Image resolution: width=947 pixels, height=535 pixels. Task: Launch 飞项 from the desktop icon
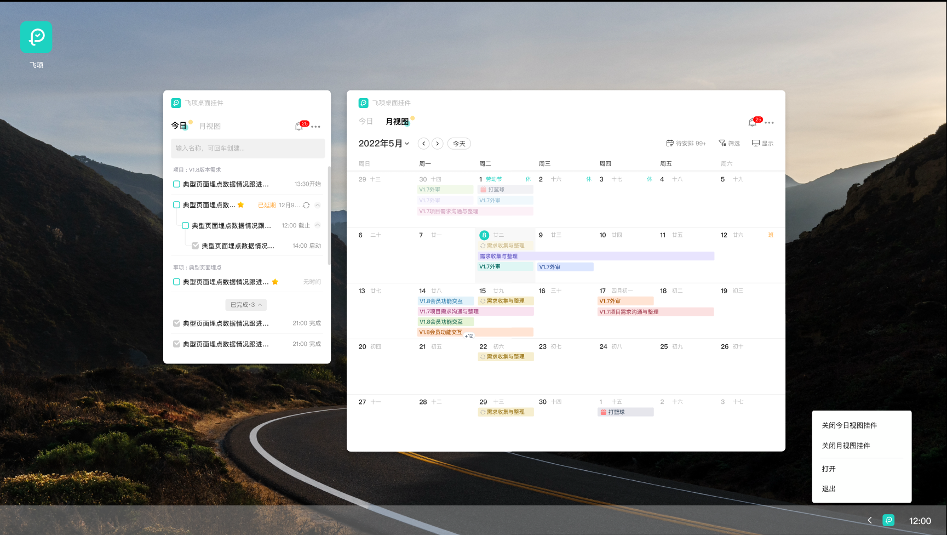36,37
